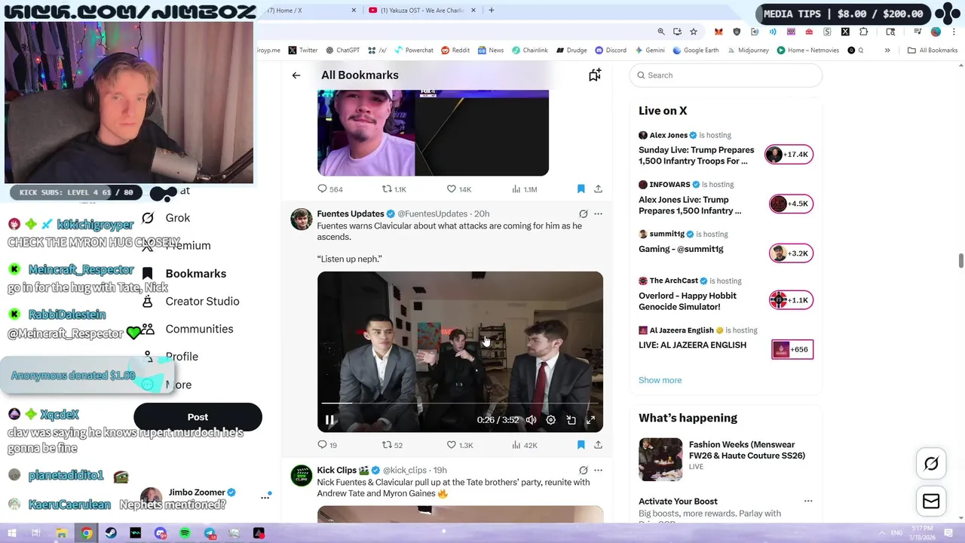The width and height of the screenshot is (965, 543).
Task: Repost the post with 1.1K reposts
Action: [394, 189]
